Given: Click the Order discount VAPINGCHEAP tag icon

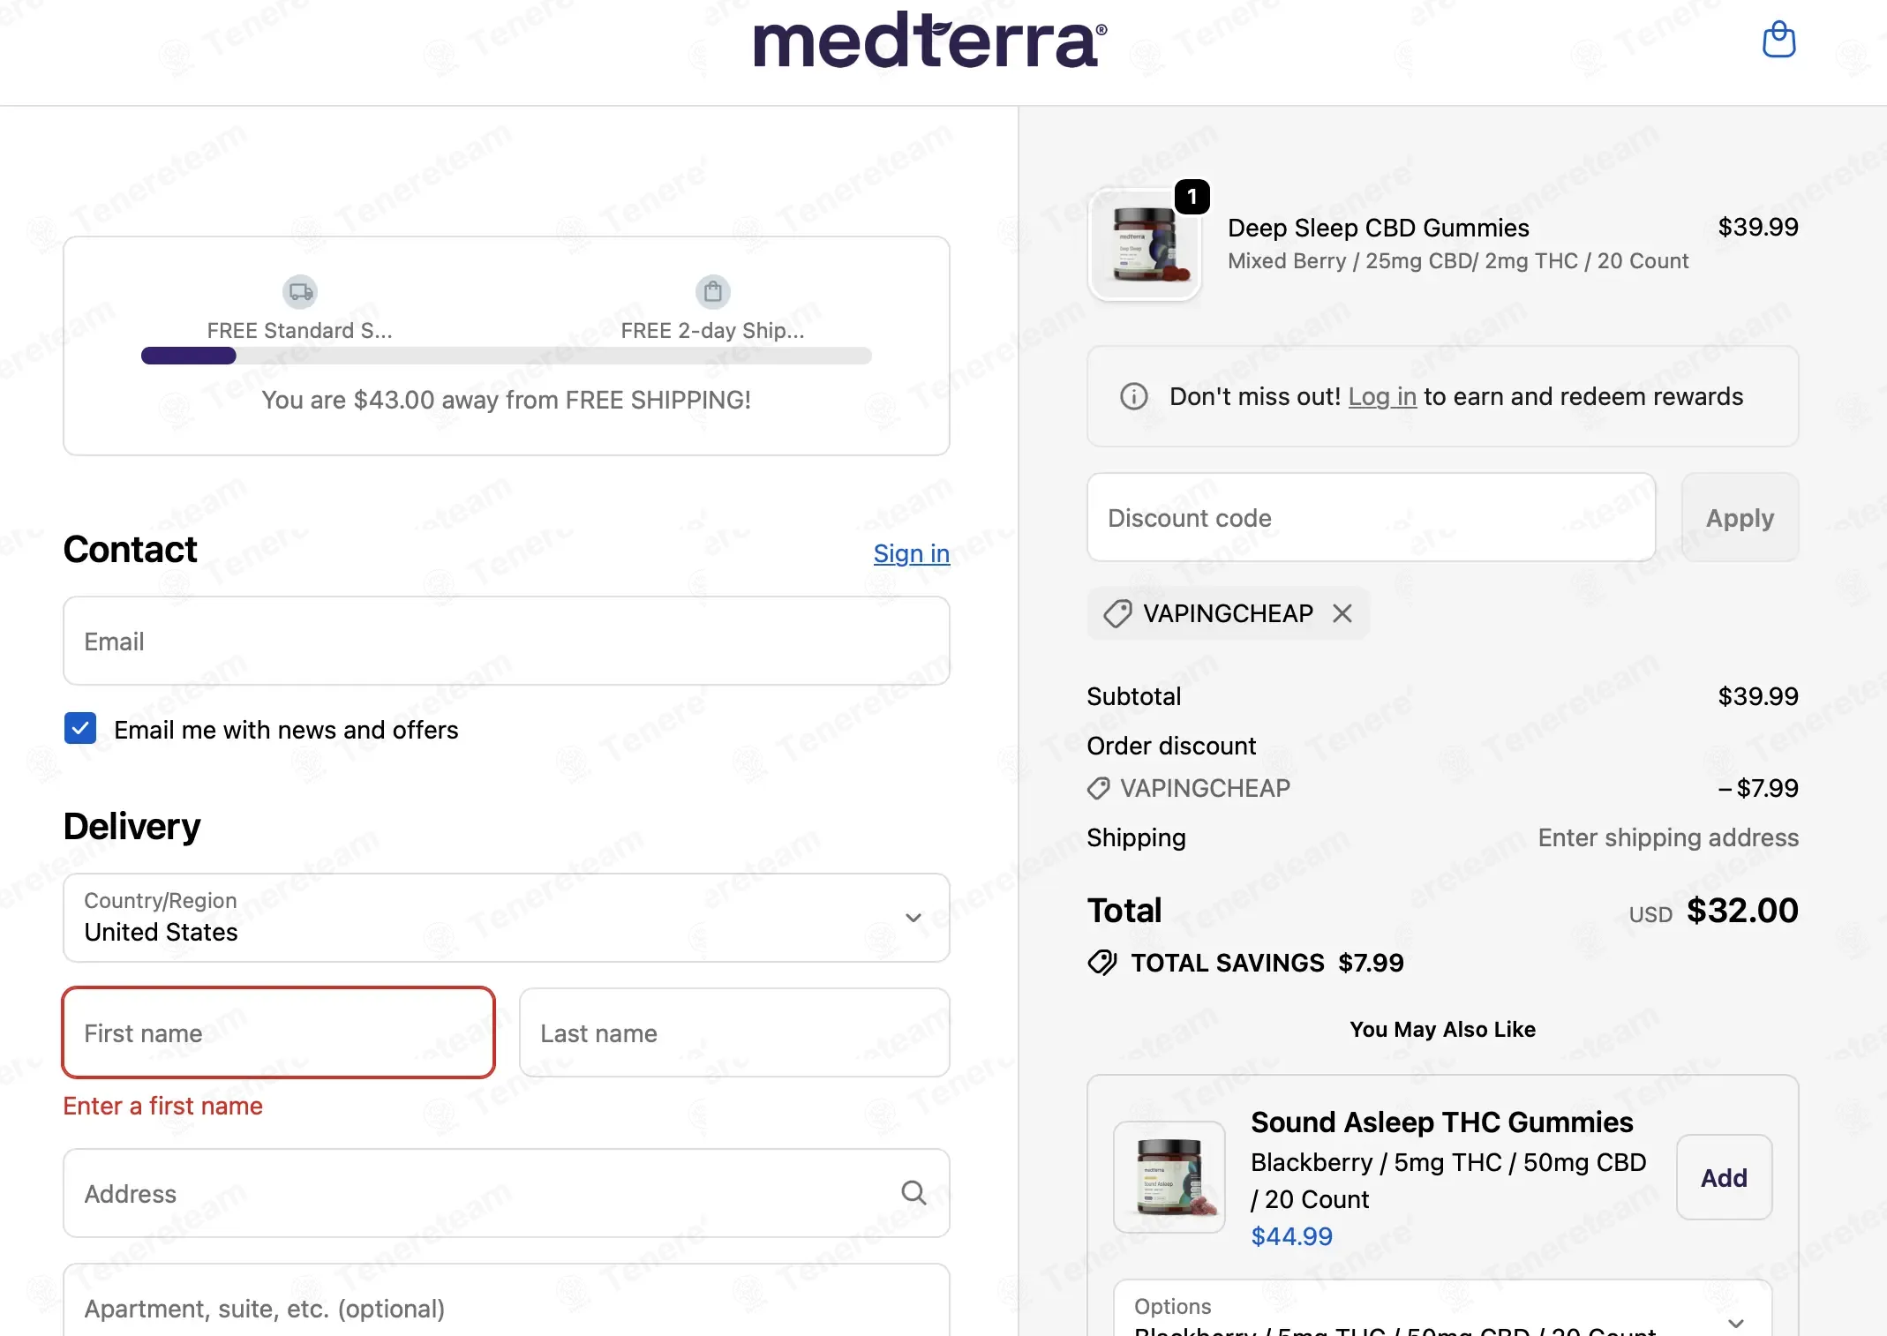Looking at the screenshot, I should [1099, 788].
